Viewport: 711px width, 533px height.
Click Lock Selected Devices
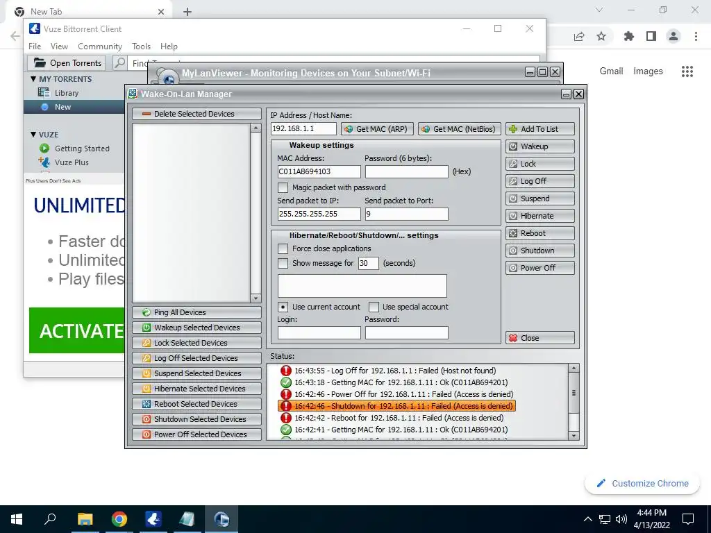click(196, 343)
